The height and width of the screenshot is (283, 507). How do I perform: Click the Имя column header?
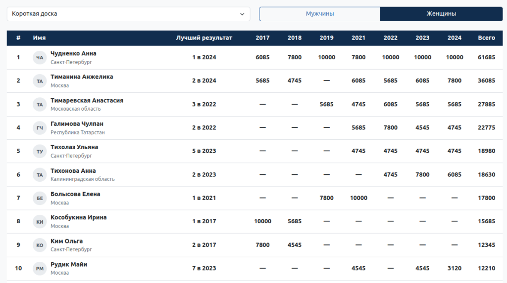pos(39,38)
